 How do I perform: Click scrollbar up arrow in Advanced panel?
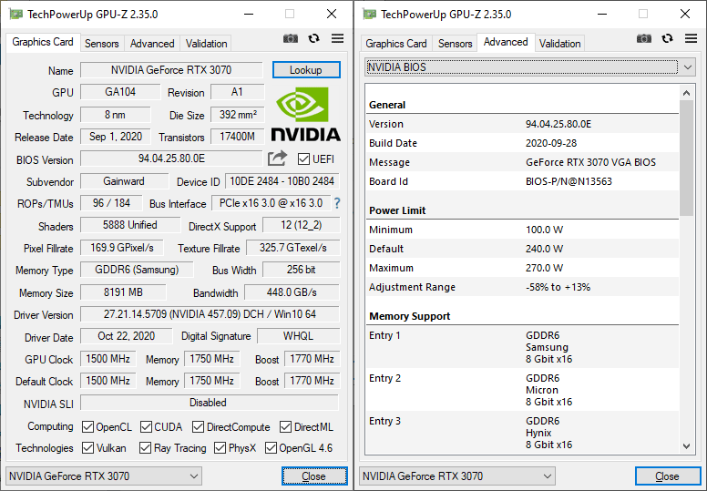click(686, 93)
